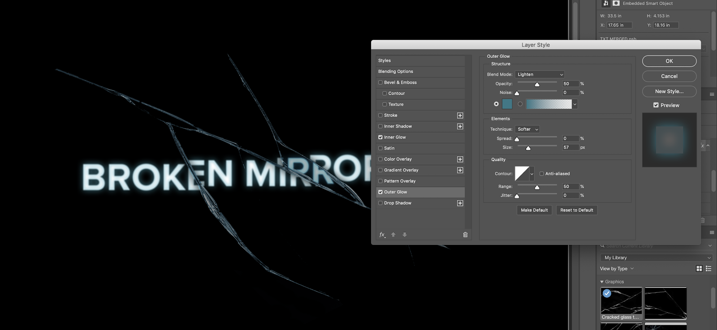The height and width of the screenshot is (330, 717).
Task: Select the Color Overlay row
Action: pyautogui.click(x=420, y=159)
